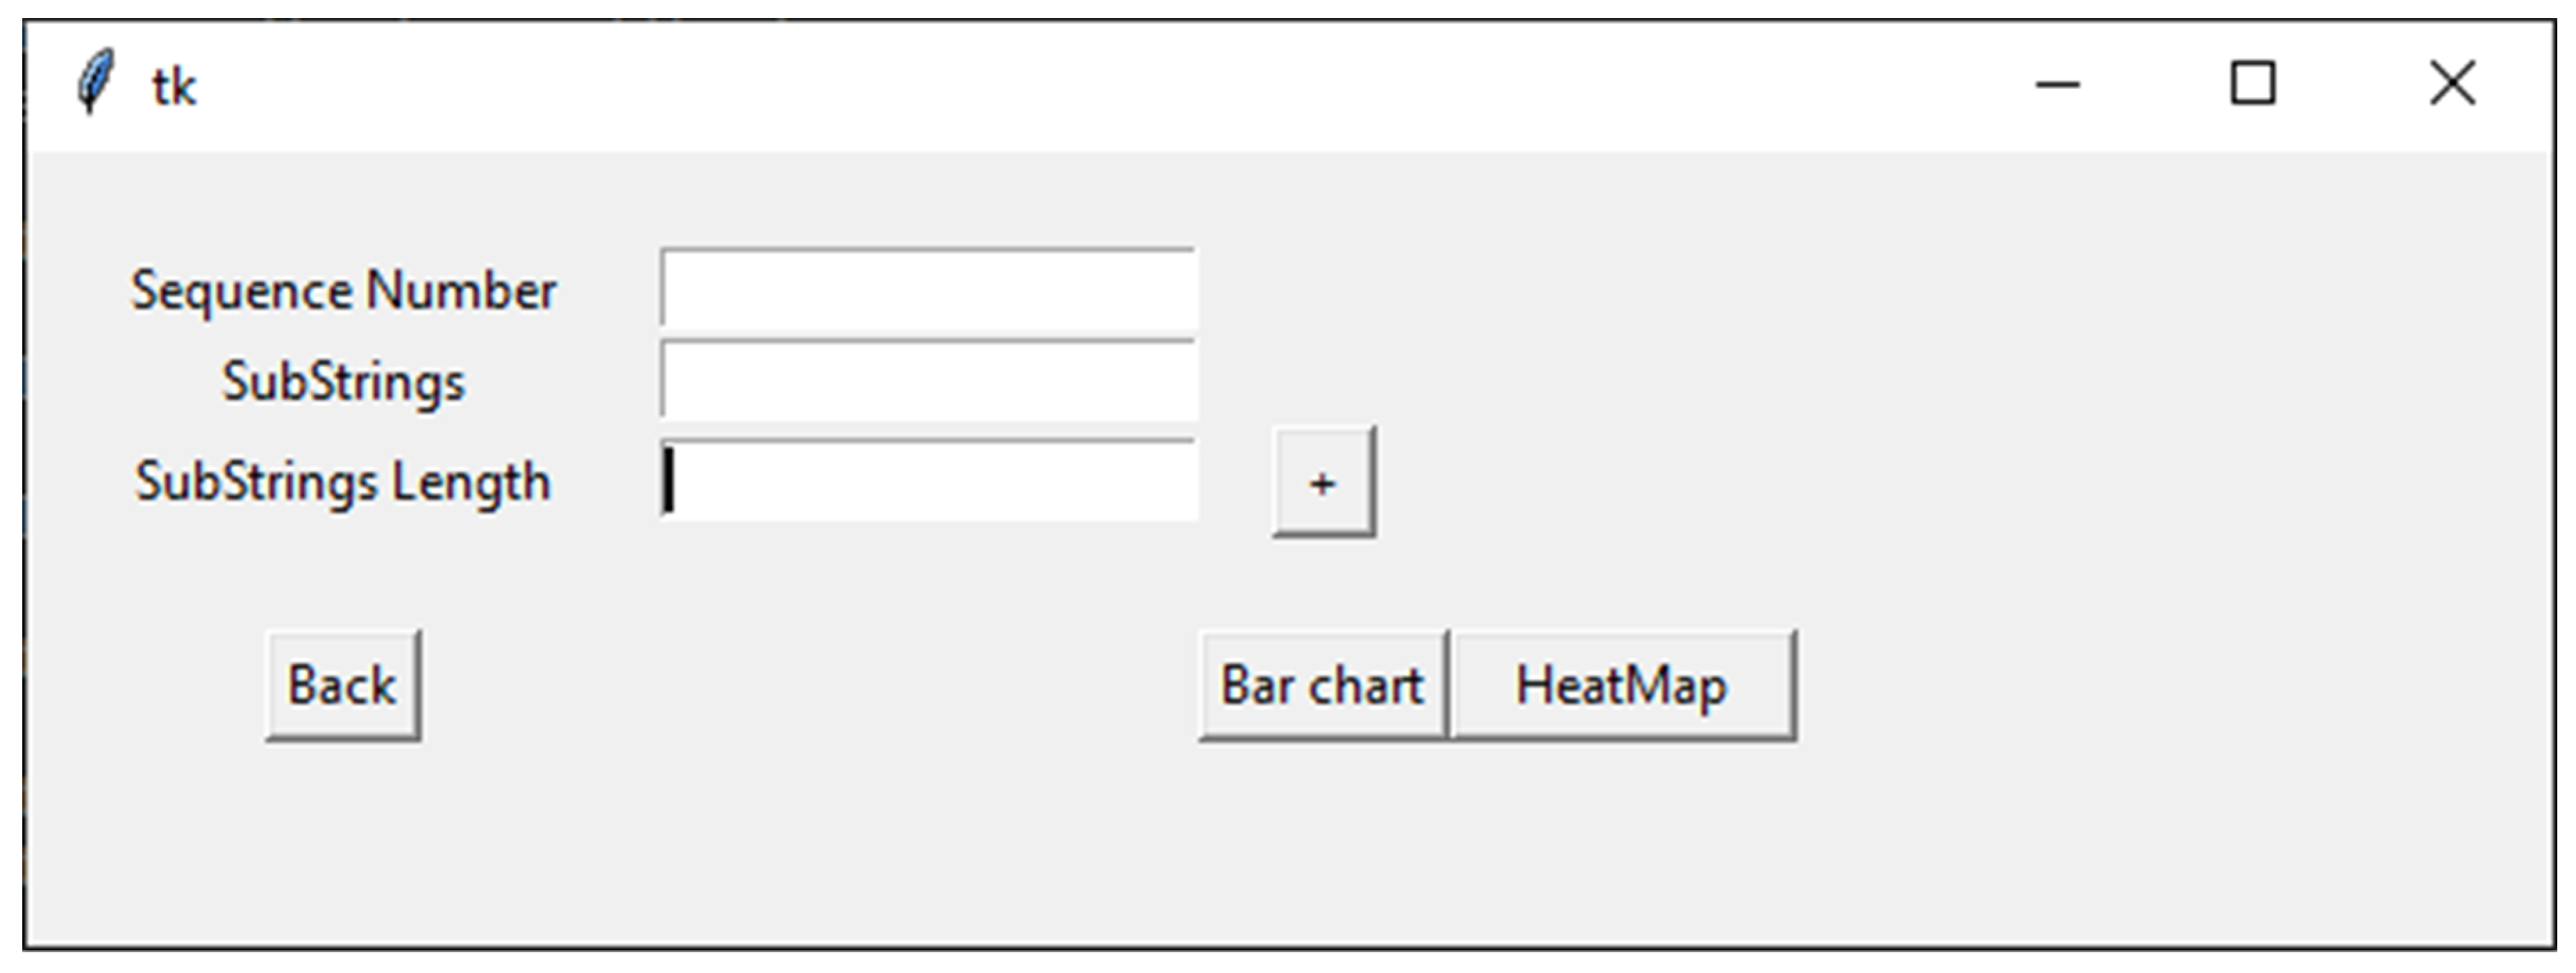This screenshot has height=973, width=2576.
Task: Click the Sequence Number label
Action: [x=343, y=291]
